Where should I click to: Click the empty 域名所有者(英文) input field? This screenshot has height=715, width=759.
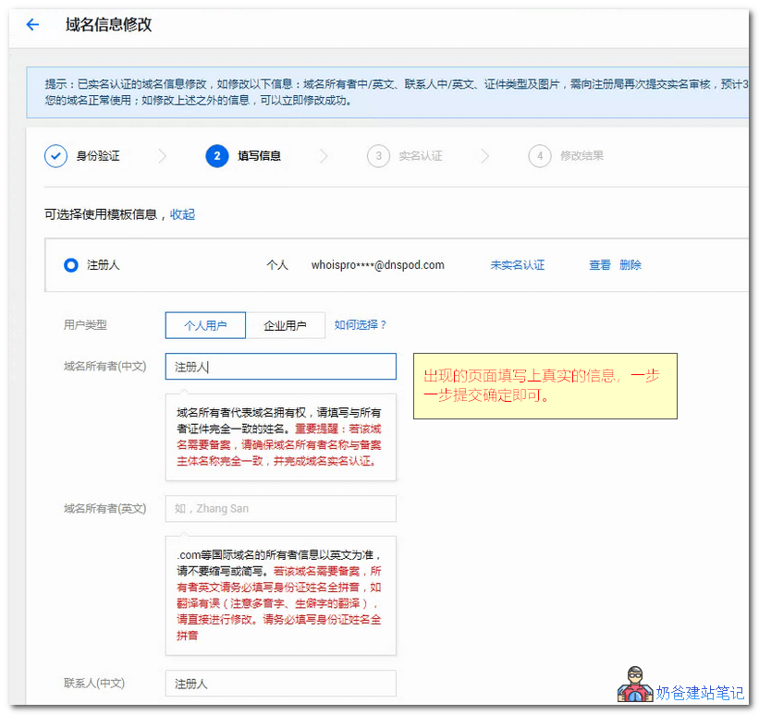click(280, 509)
